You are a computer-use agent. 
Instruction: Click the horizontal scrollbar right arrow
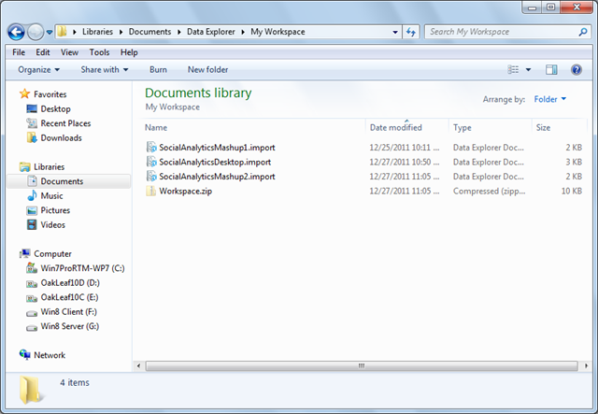pos(586,366)
